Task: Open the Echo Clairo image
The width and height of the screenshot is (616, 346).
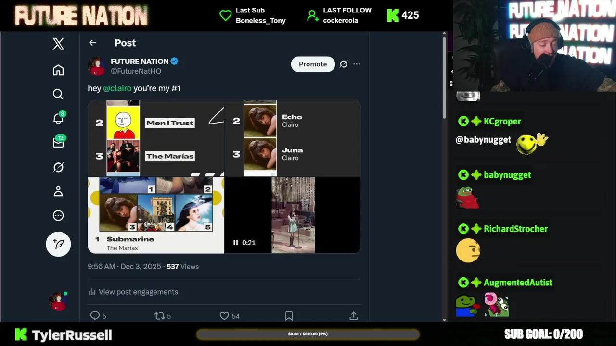Action: coord(293,138)
